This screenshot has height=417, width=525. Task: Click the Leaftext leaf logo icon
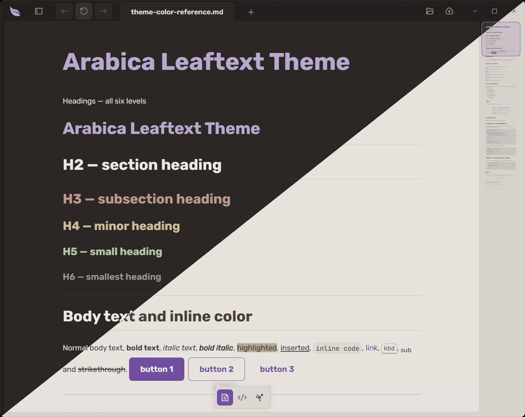15,11
